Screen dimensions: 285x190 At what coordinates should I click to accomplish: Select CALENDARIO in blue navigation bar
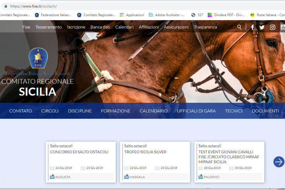click(154, 111)
